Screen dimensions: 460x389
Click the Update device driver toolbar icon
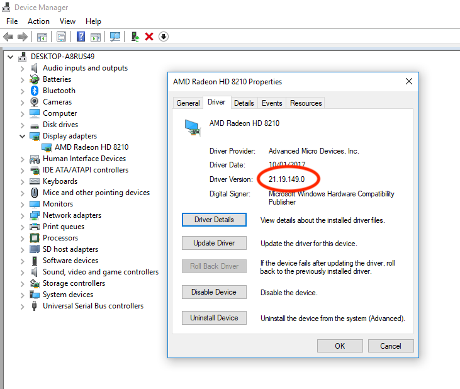click(135, 37)
